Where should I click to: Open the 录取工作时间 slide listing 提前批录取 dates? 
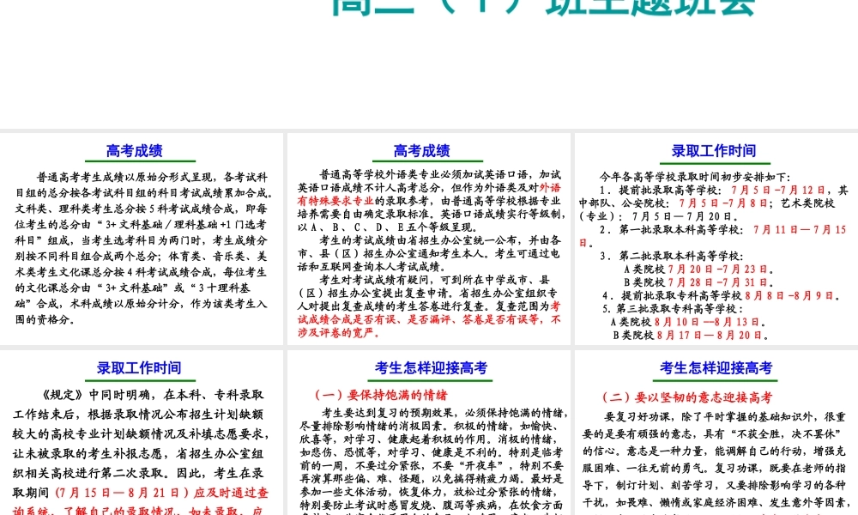pos(716,239)
